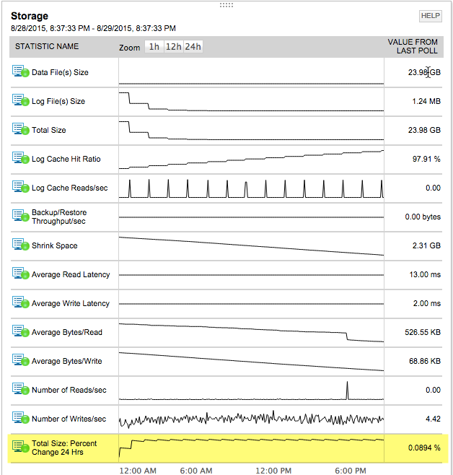Click the Average Write Latency status icon
The image size is (453, 475).
click(x=21, y=302)
